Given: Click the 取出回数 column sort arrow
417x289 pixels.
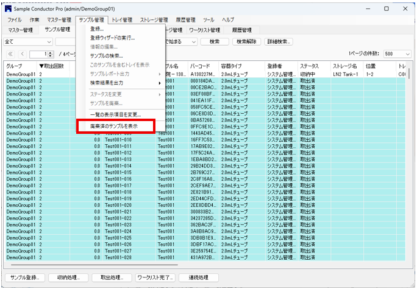Looking at the screenshot, I should [x=41, y=66].
